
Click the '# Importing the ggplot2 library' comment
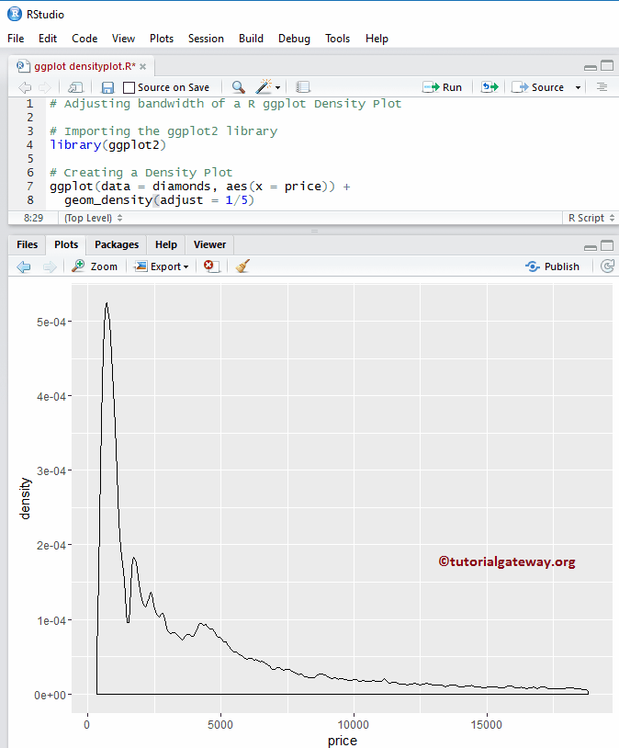pos(163,131)
